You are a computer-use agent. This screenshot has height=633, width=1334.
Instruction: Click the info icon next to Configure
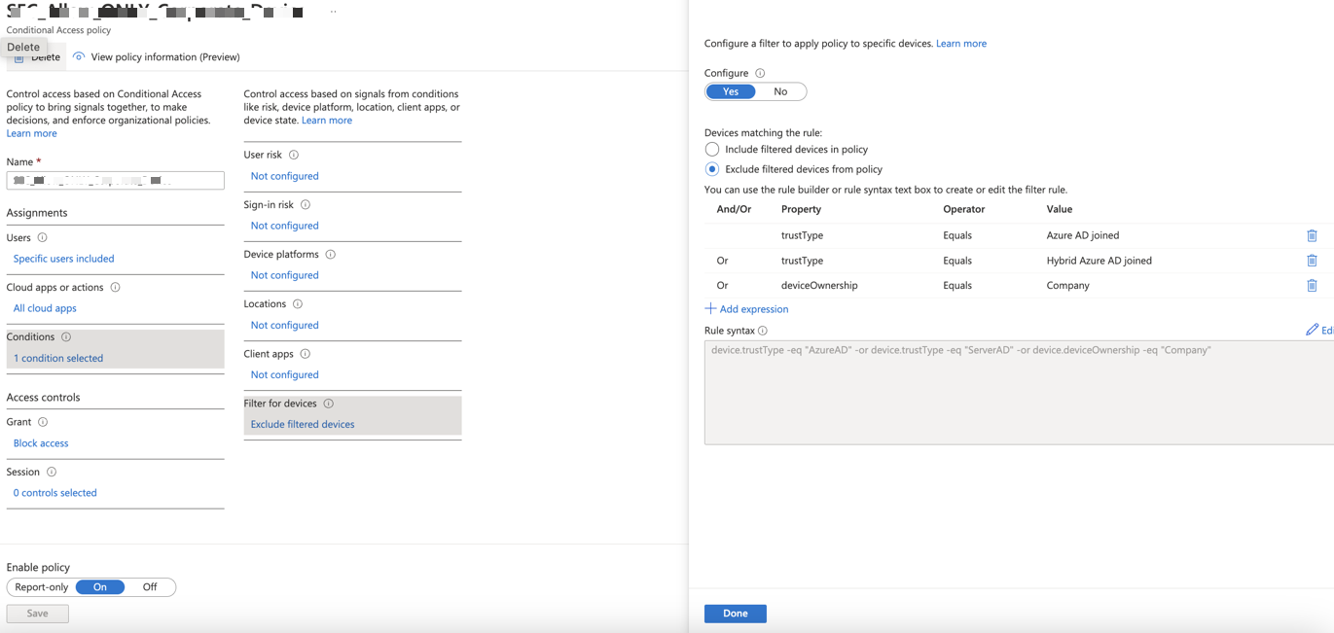(760, 74)
